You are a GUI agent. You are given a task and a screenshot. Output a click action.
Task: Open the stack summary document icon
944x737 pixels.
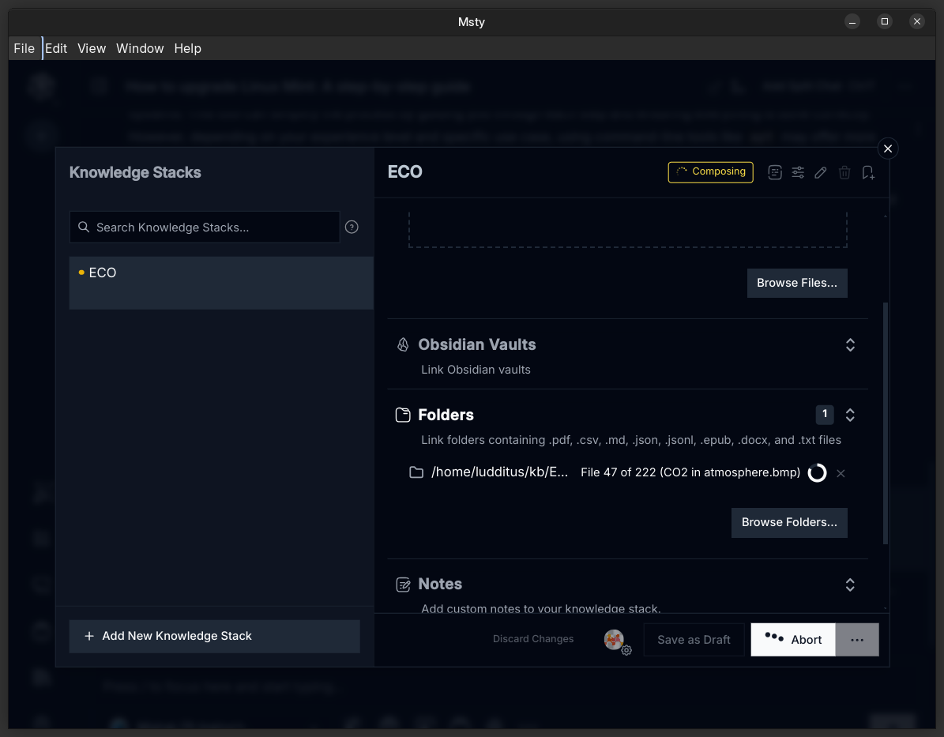point(775,172)
